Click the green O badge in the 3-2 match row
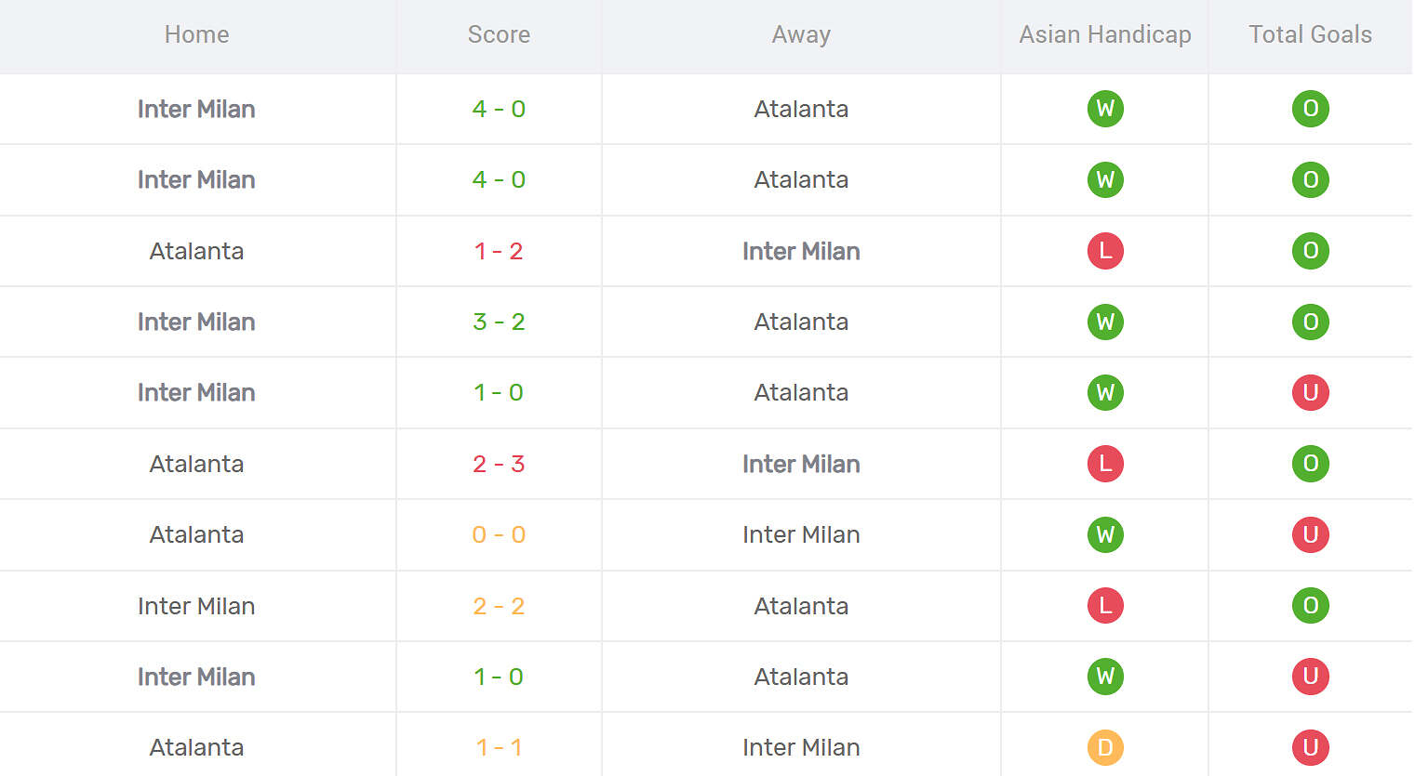The width and height of the screenshot is (1415, 776). 1310,322
